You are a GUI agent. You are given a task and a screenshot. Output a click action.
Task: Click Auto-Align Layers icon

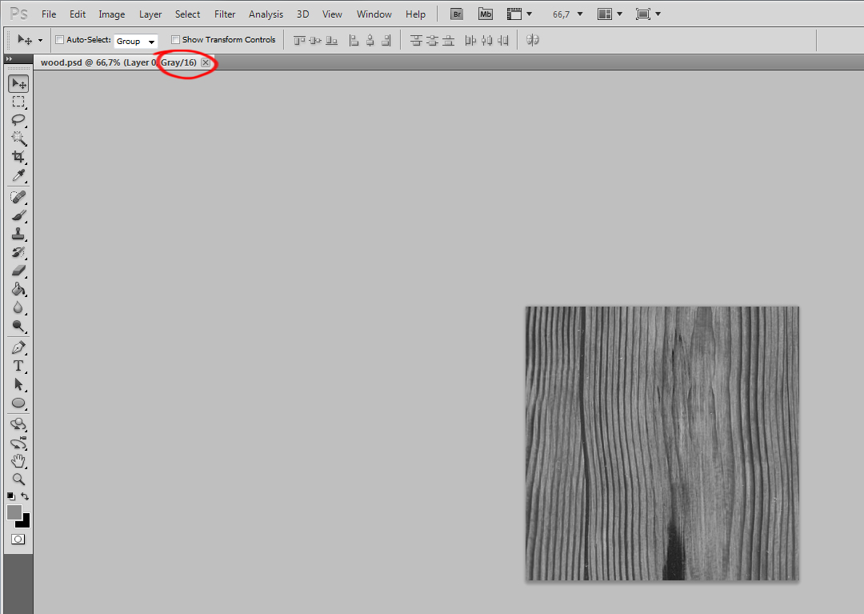(532, 40)
